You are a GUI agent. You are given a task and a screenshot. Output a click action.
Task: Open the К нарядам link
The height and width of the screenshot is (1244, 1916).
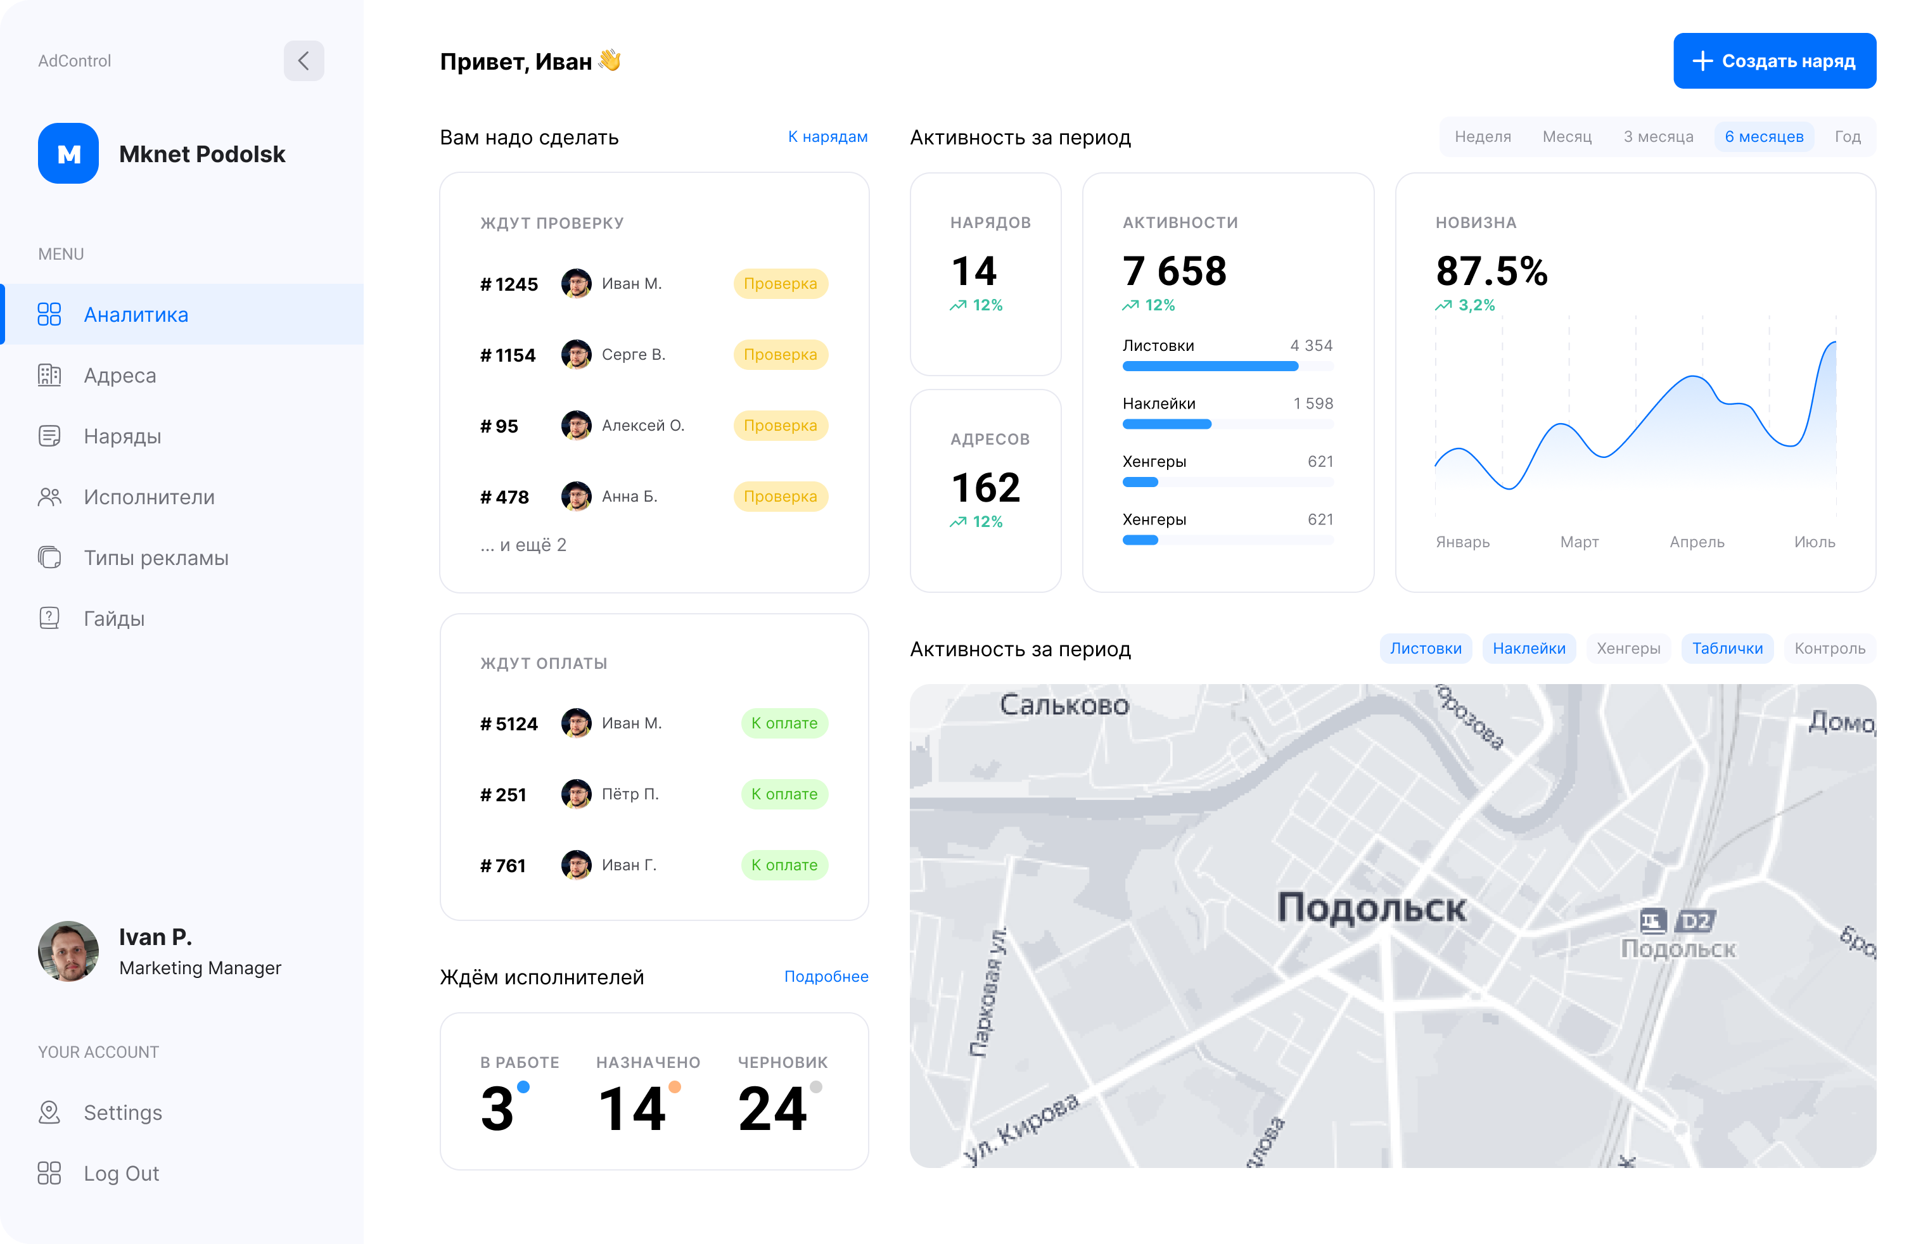[827, 137]
